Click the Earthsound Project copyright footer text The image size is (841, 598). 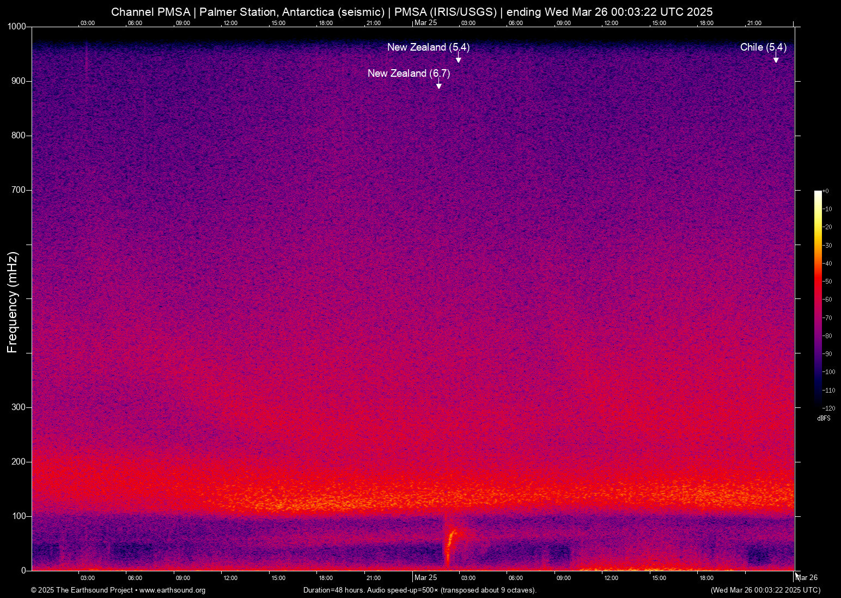(118, 590)
